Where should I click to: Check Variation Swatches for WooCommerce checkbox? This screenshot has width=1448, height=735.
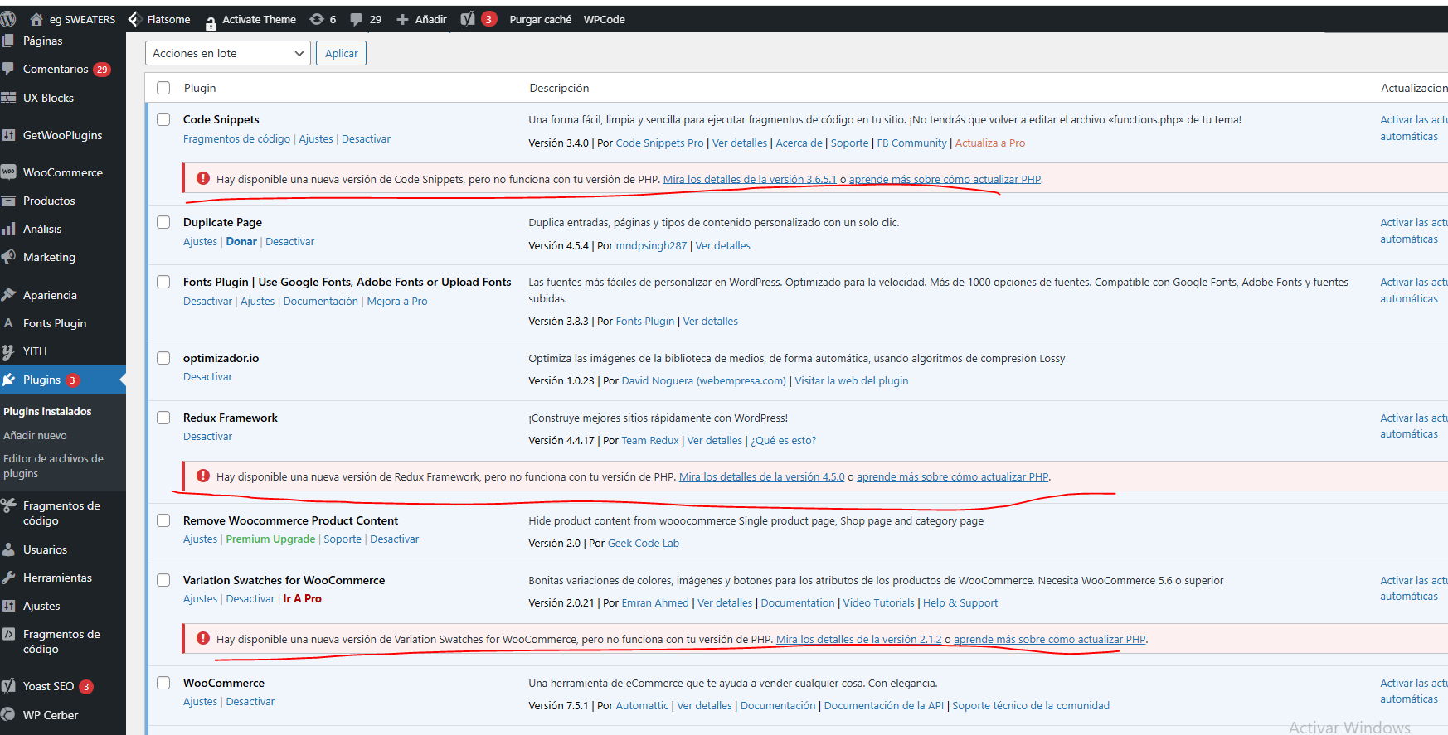(x=163, y=580)
